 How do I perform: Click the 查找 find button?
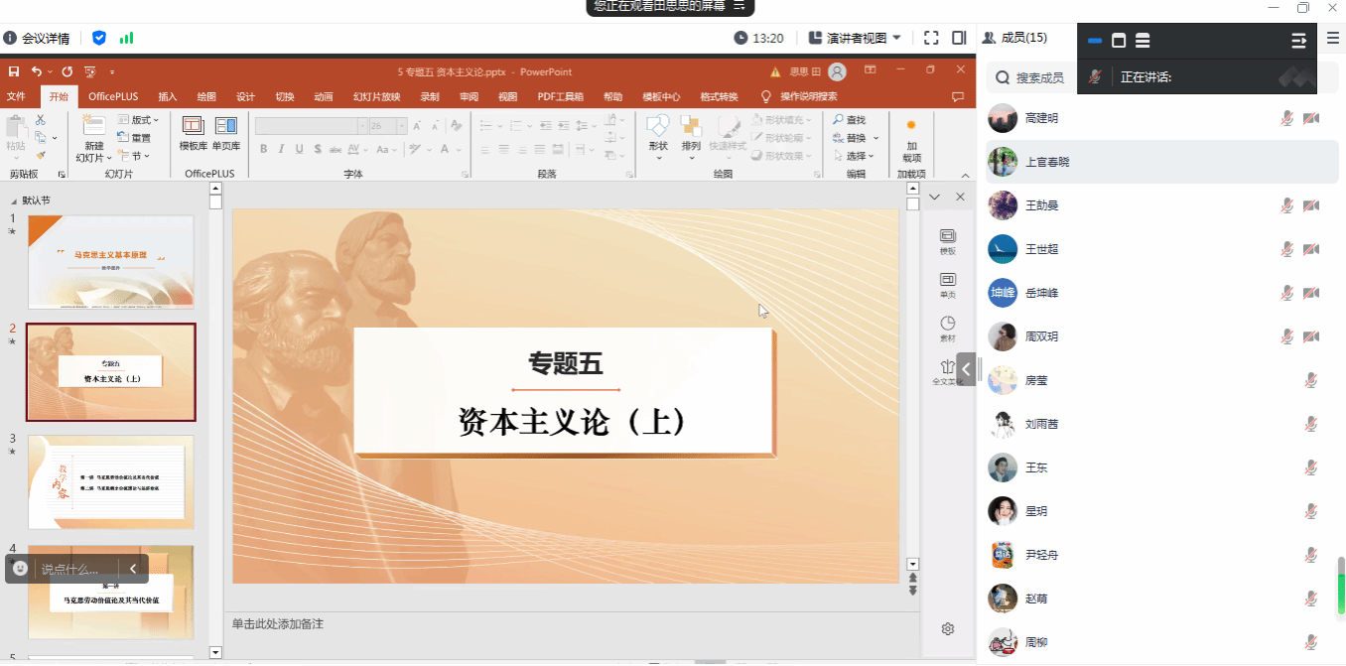point(849,120)
